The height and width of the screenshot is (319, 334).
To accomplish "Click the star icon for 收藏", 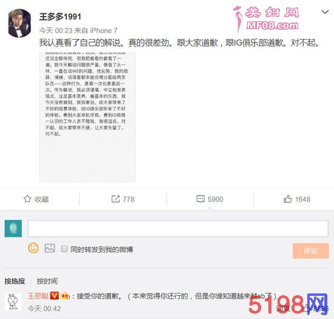I will (x=27, y=199).
